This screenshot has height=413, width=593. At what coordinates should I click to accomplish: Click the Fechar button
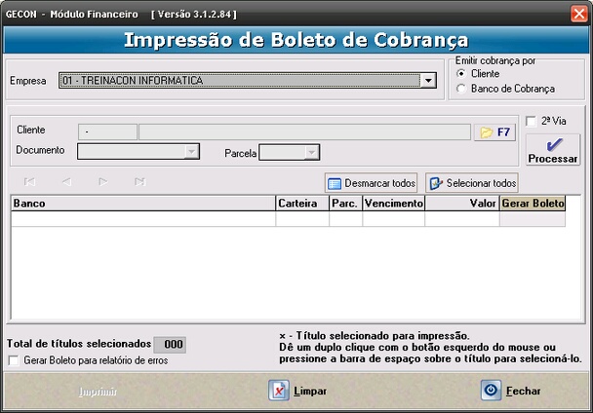click(510, 391)
